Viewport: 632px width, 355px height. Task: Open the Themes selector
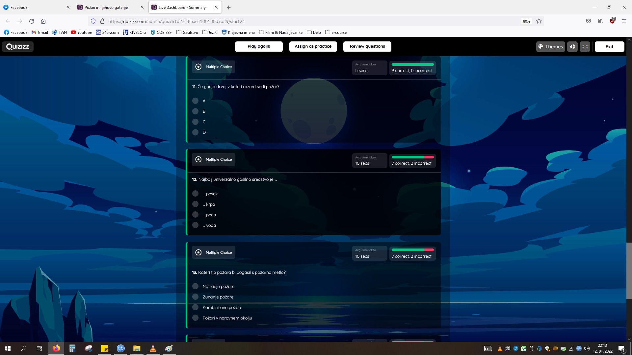point(550,47)
